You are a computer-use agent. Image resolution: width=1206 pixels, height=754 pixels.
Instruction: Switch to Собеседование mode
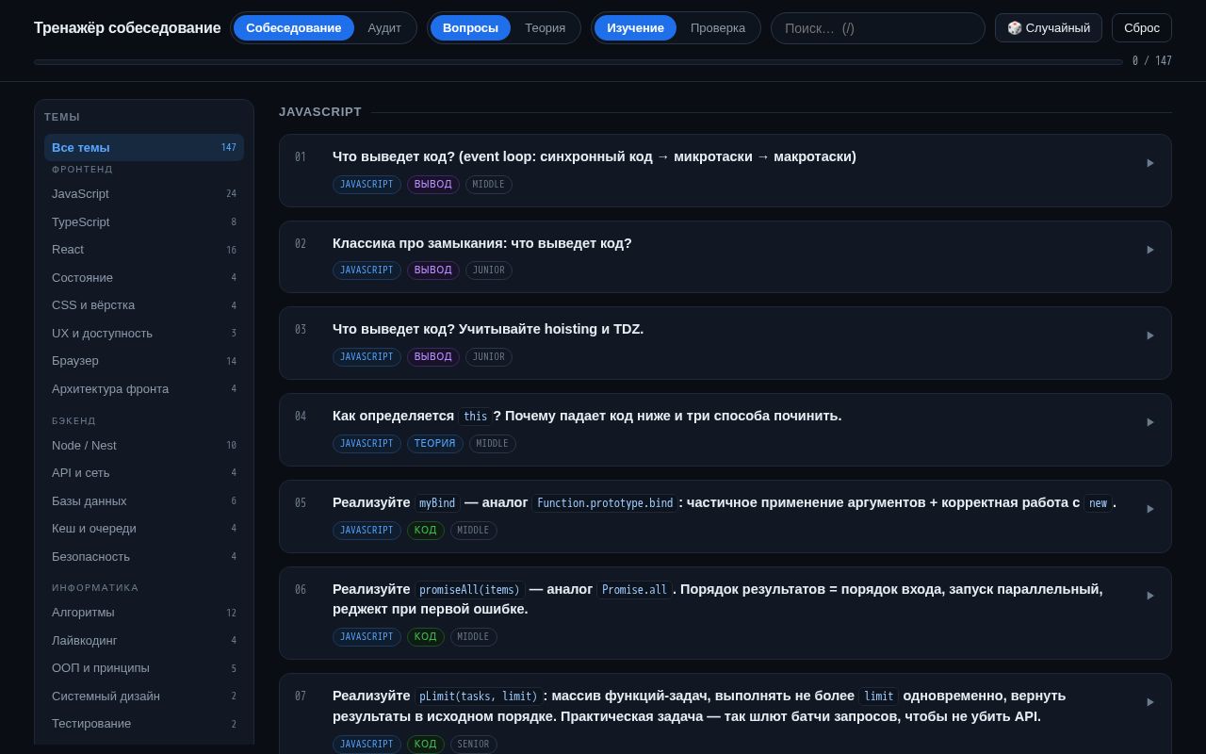pyautogui.click(x=294, y=27)
